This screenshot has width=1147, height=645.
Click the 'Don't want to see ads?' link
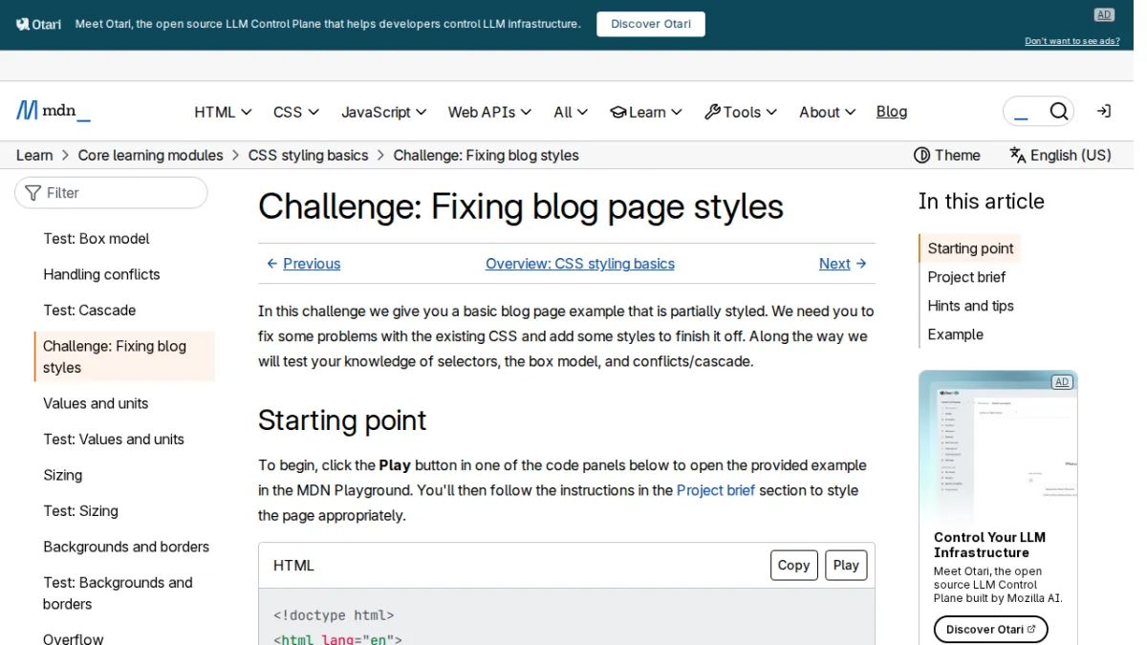pos(1071,41)
